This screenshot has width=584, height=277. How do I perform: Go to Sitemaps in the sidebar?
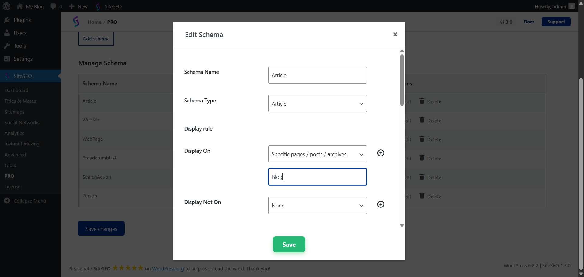[14, 112]
